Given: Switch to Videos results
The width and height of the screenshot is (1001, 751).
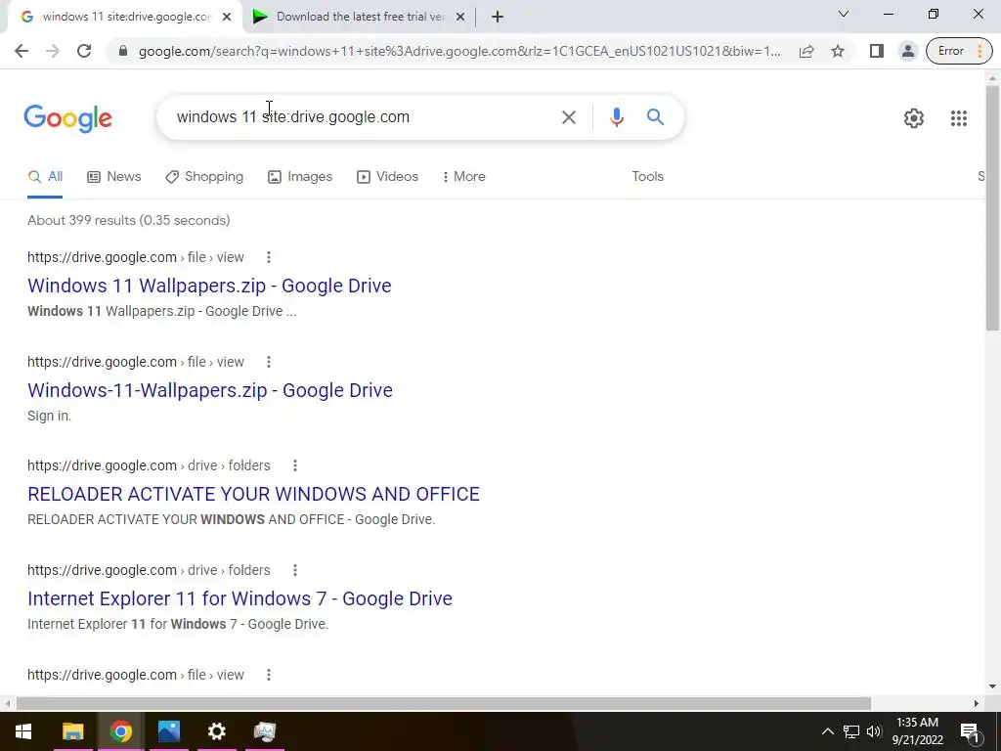Looking at the screenshot, I should [387, 177].
